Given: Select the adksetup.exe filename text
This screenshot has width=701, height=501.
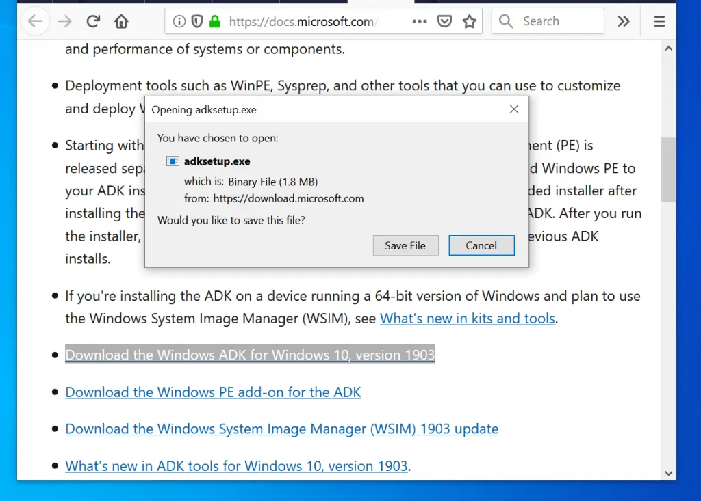Looking at the screenshot, I should pyautogui.click(x=217, y=161).
